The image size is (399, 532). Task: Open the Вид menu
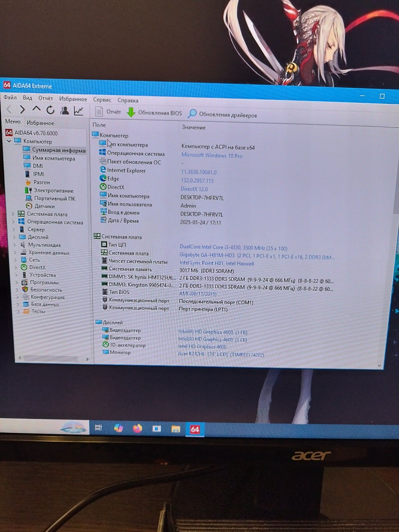coord(27,98)
